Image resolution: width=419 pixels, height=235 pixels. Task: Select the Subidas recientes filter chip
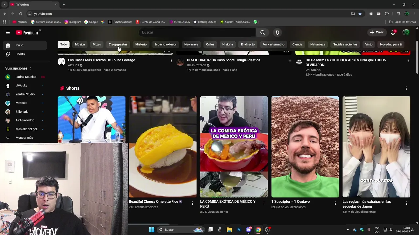click(x=345, y=44)
